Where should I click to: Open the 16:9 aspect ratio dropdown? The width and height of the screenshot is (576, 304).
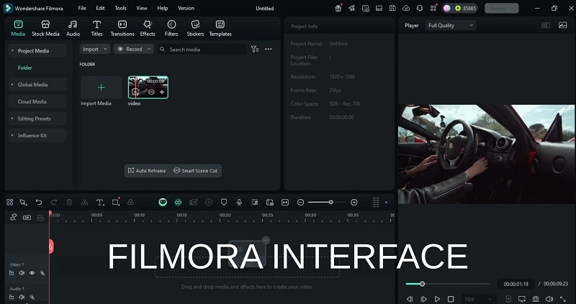[477, 299]
